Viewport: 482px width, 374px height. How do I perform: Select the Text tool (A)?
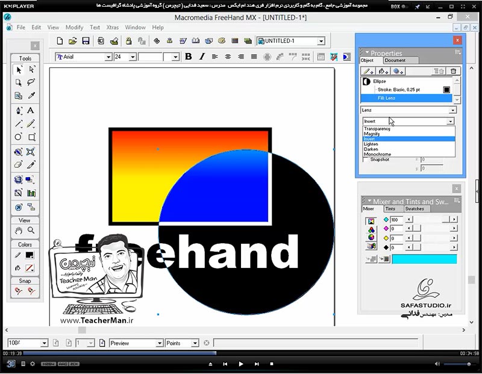[x=31, y=111]
